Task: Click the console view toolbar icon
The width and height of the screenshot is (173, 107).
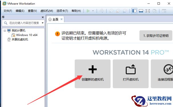Action: (x=164, y=11)
